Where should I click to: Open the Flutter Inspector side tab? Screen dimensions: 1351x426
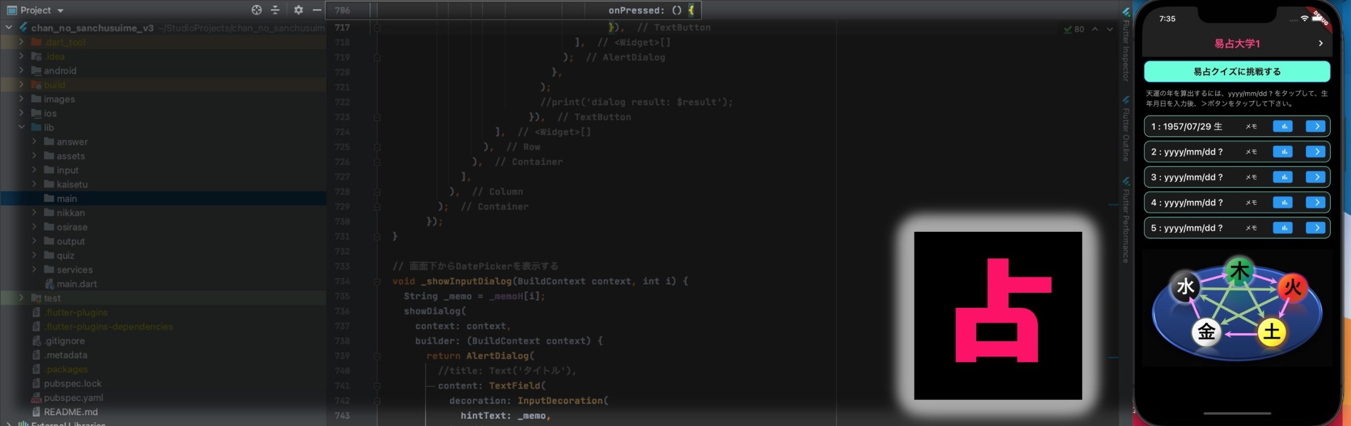coord(1126,48)
